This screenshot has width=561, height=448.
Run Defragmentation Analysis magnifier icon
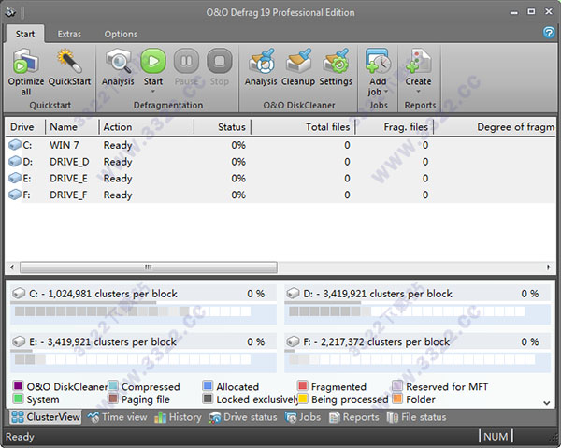click(x=118, y=61)
